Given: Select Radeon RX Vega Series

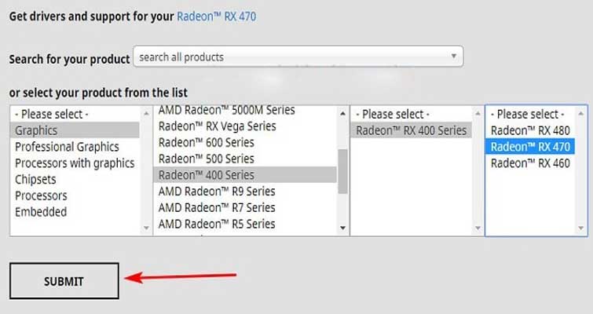Looking at the screenshot, I should pos(217,126).
